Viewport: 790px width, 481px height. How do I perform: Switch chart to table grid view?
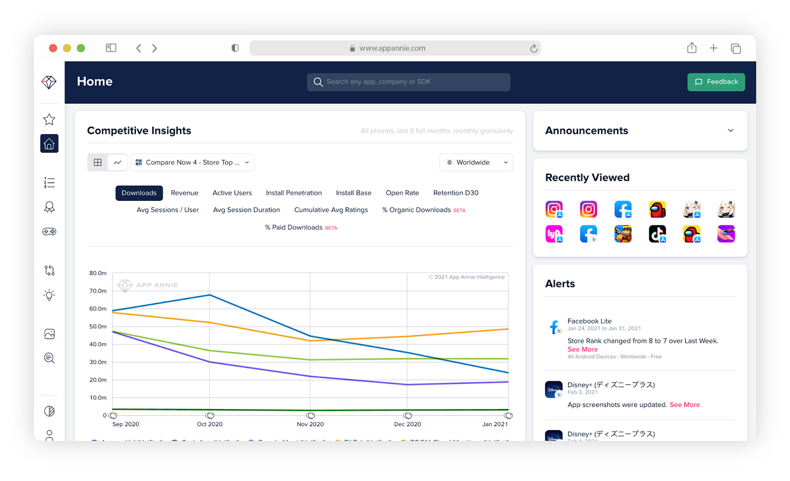click(97, 162)
